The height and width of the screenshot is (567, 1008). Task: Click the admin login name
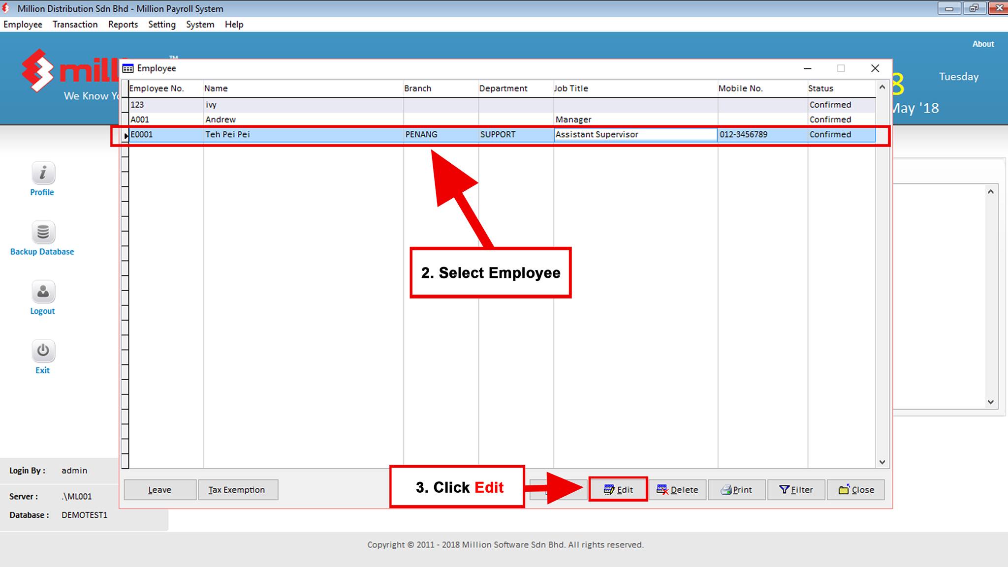pyautogui.click(x=74, y=471)
